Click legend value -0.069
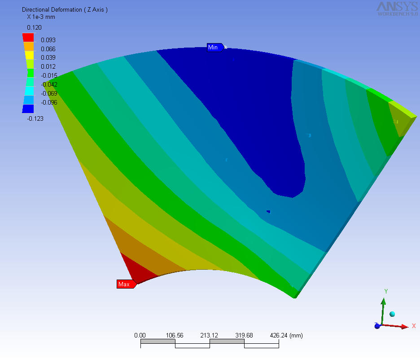The width and height of the screenshot is (420, 359). pos(49,93)
